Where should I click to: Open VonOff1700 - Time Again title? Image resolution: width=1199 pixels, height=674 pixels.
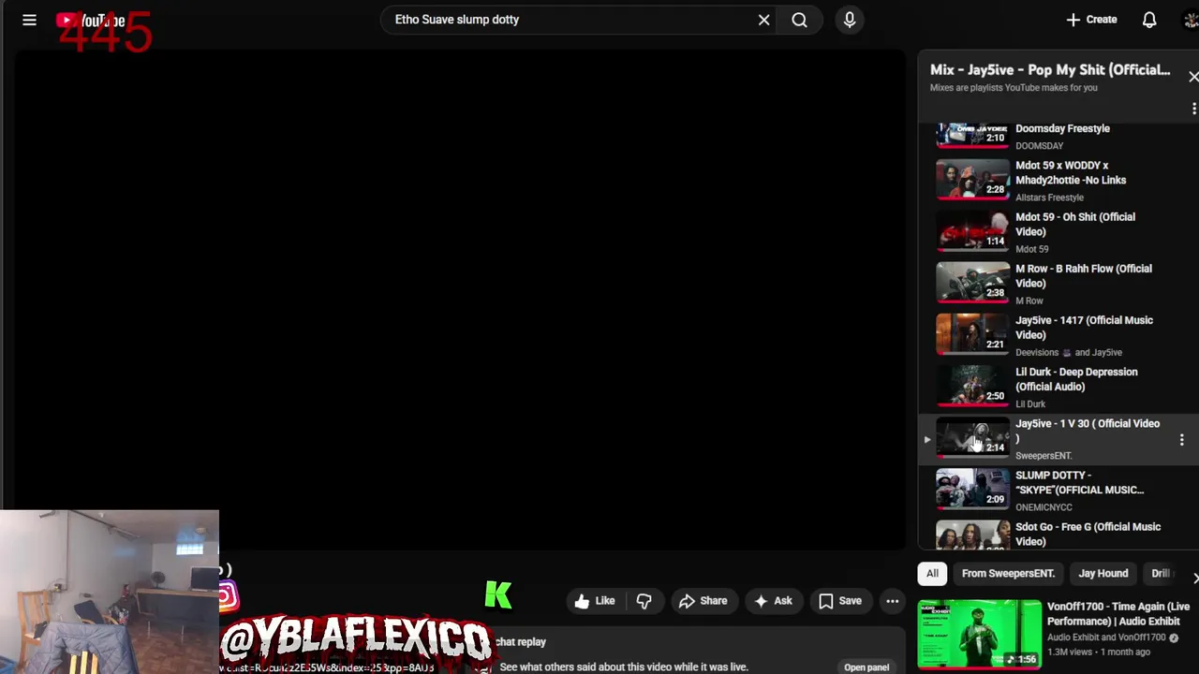(x=1118, y=613)
